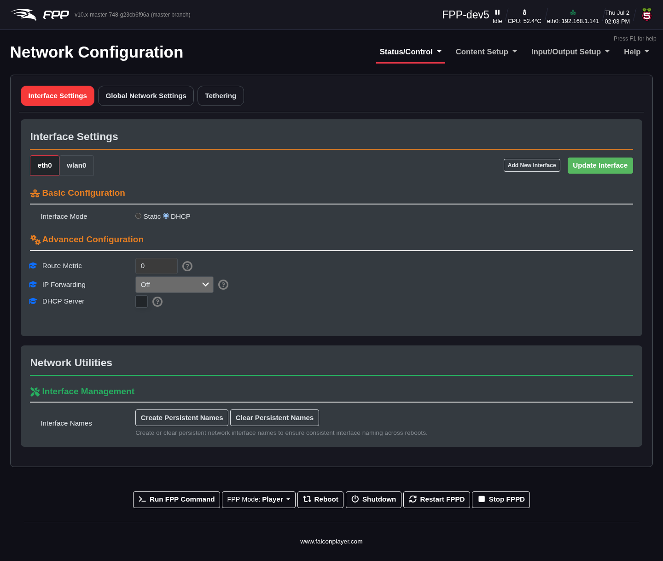Toggle the DHCP Server checkbox

click(142, 302)
